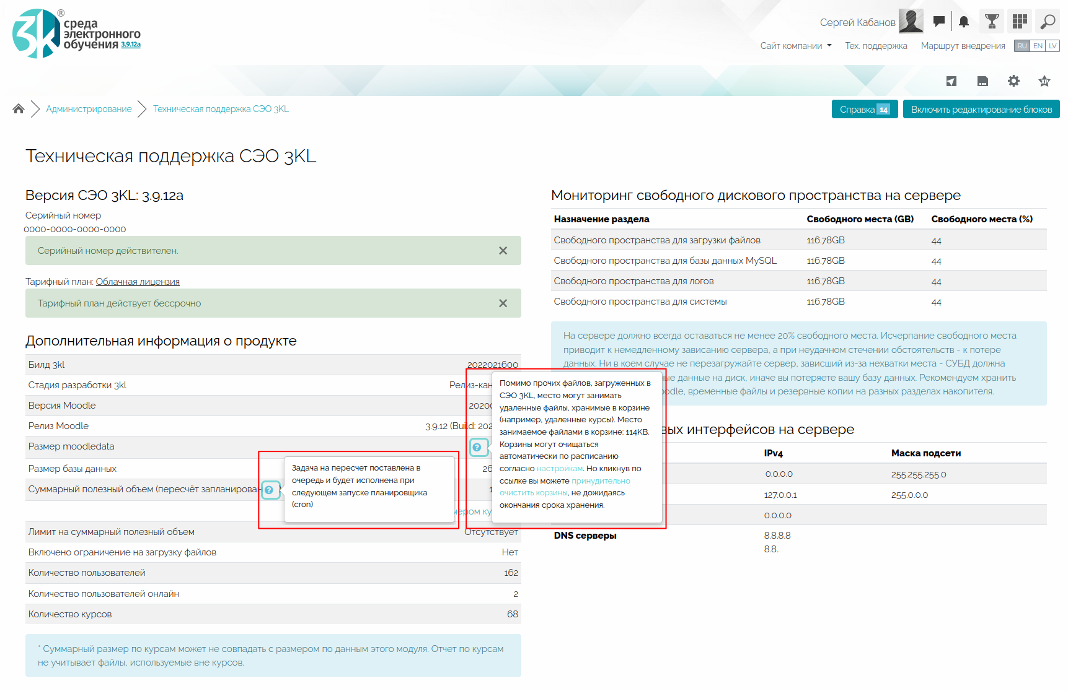Screen dimensions: 1068x691
Task: Open the settings gear icon
Action: (1013, 81)
